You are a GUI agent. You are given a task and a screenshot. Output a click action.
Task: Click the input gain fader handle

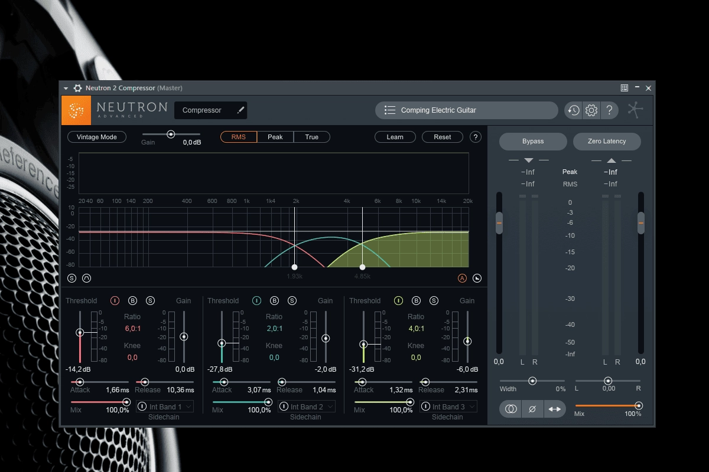[x=499, y=223]
